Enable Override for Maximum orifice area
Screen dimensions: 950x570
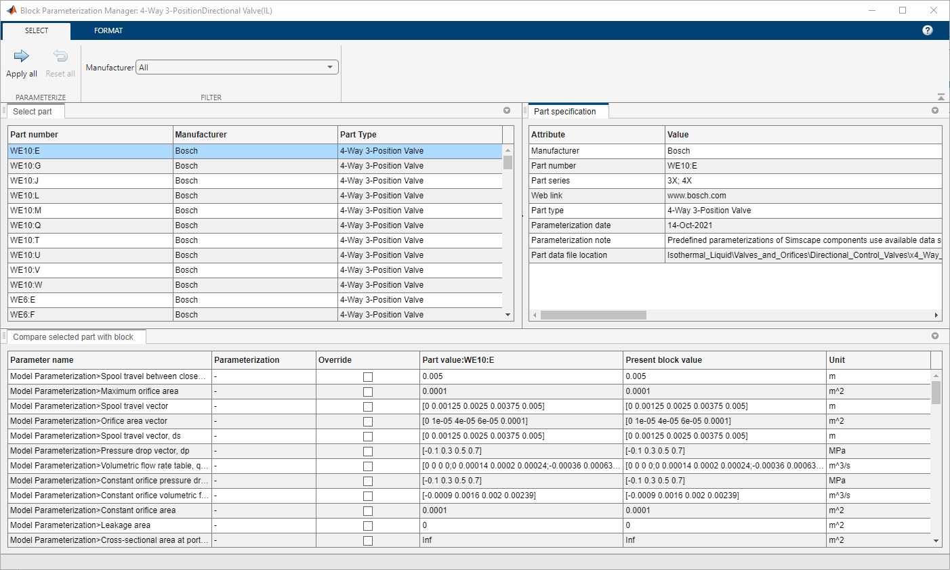click(x=368, y=391)
